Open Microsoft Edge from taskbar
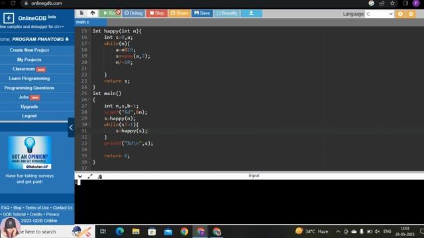The height and width of the screenshot is (238, 424). (120, 231)
